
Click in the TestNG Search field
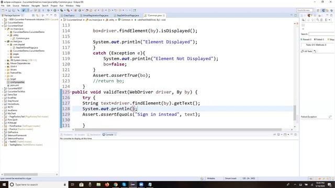tap(321, 34)
